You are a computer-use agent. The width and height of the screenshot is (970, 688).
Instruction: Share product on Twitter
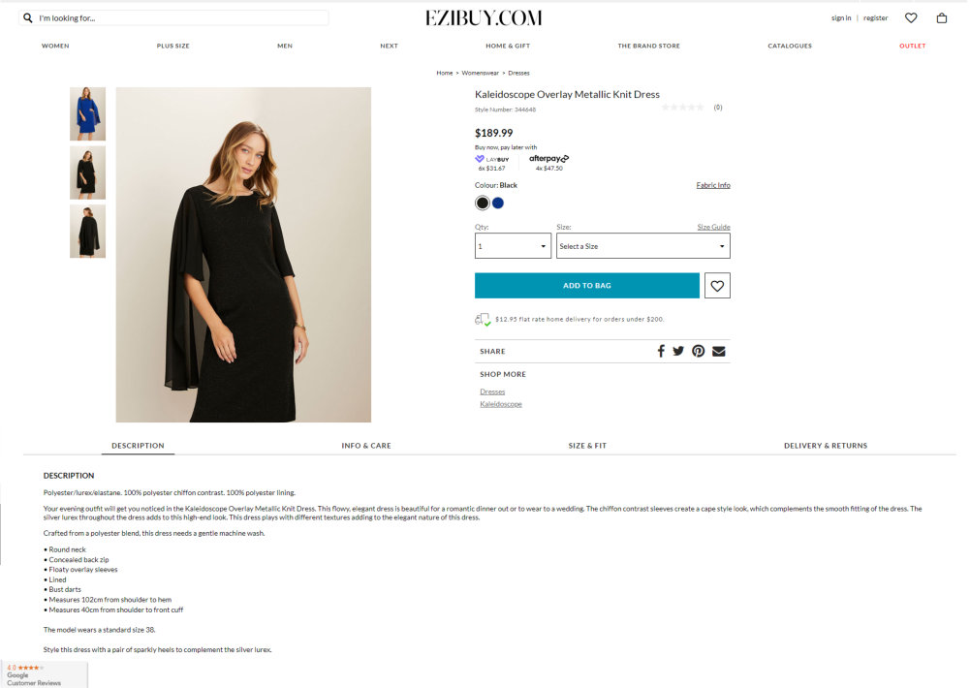click(x=678, y=352)
